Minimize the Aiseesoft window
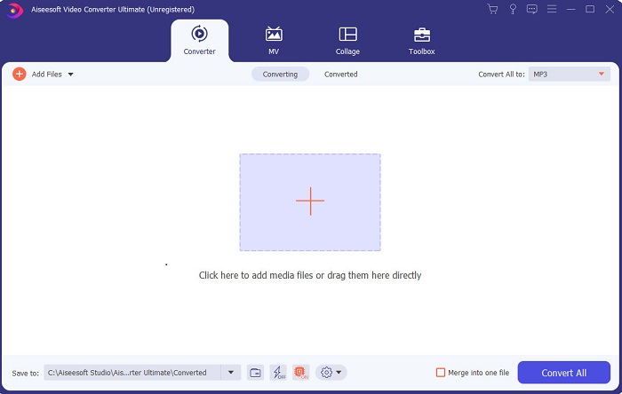This screenshot has height=394, width=622. pyautogui.click(x=570, y=9)
